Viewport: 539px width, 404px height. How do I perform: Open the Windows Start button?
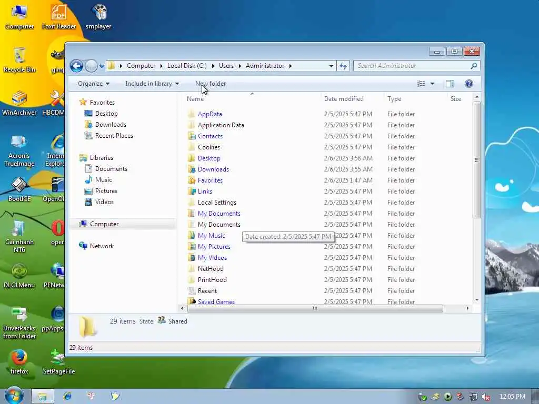pyautogui.click(x=14, y=396)
